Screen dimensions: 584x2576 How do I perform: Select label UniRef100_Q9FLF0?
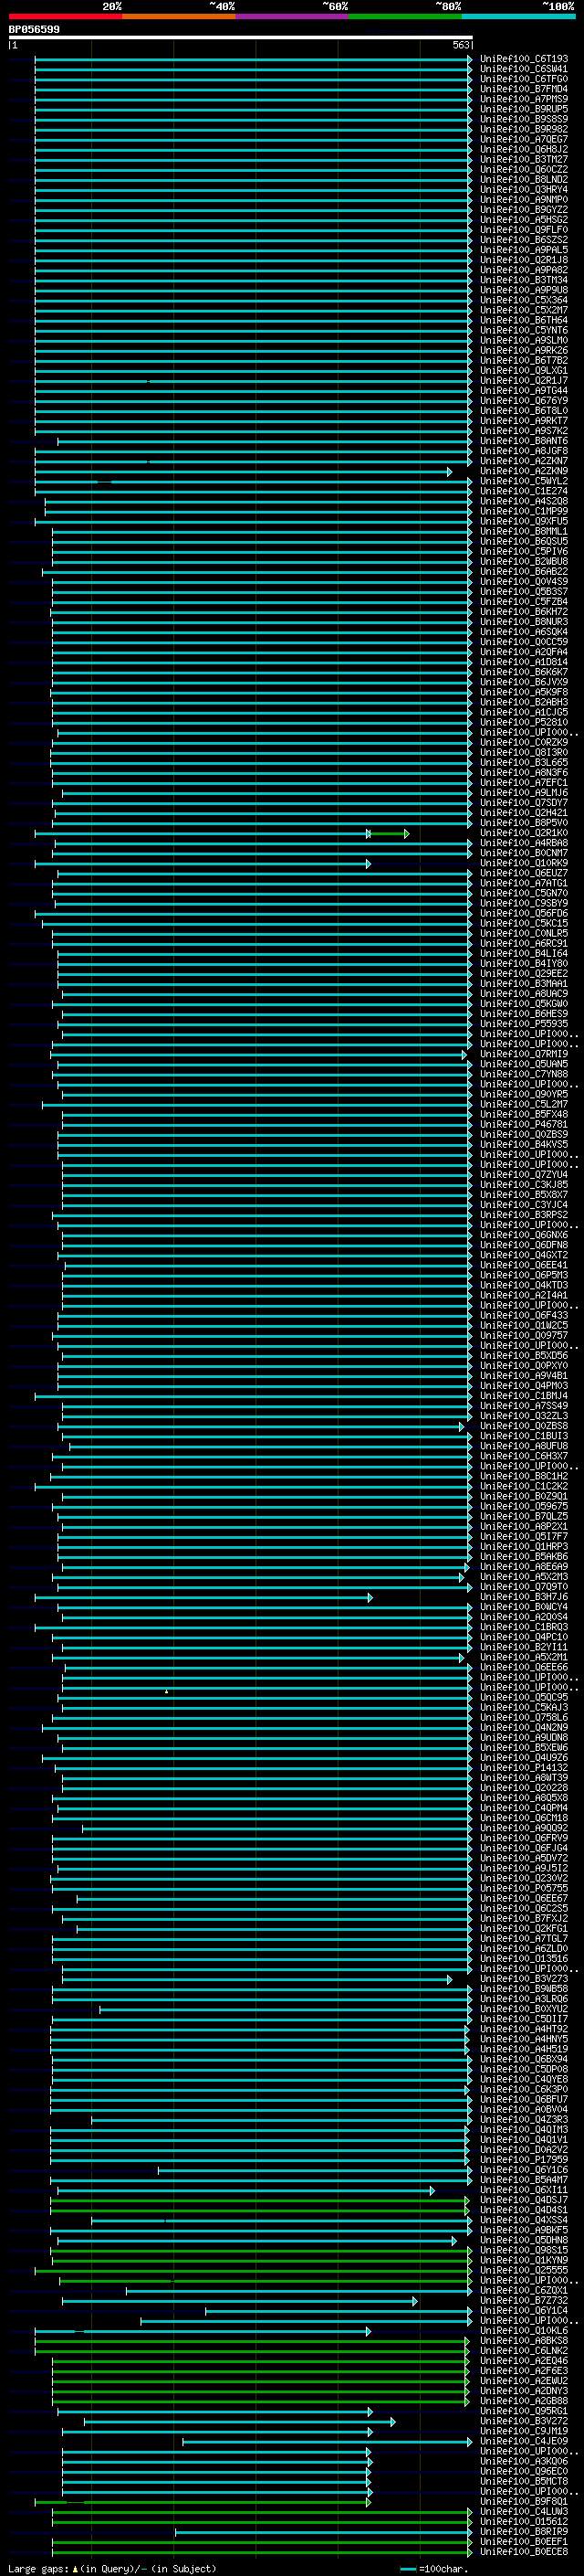coord(523,229)
